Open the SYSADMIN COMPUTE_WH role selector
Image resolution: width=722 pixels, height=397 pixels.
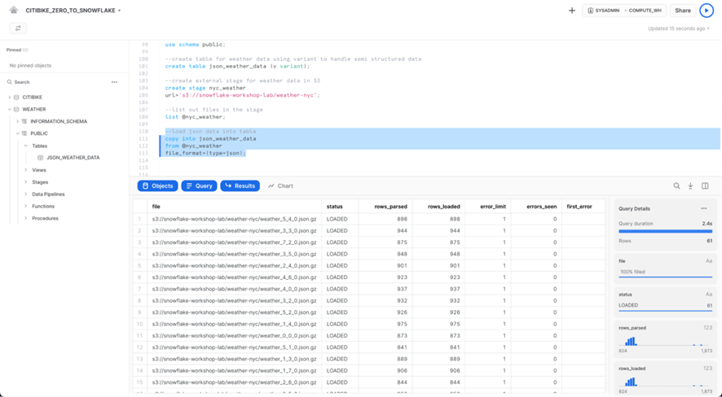(625, 11)
